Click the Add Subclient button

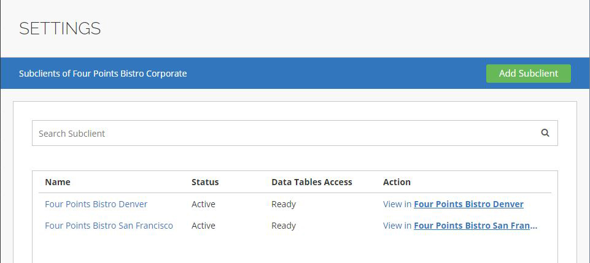tap(528, 74)
